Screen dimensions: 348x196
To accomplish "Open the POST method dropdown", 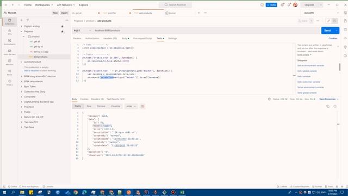I will point(82,30).
